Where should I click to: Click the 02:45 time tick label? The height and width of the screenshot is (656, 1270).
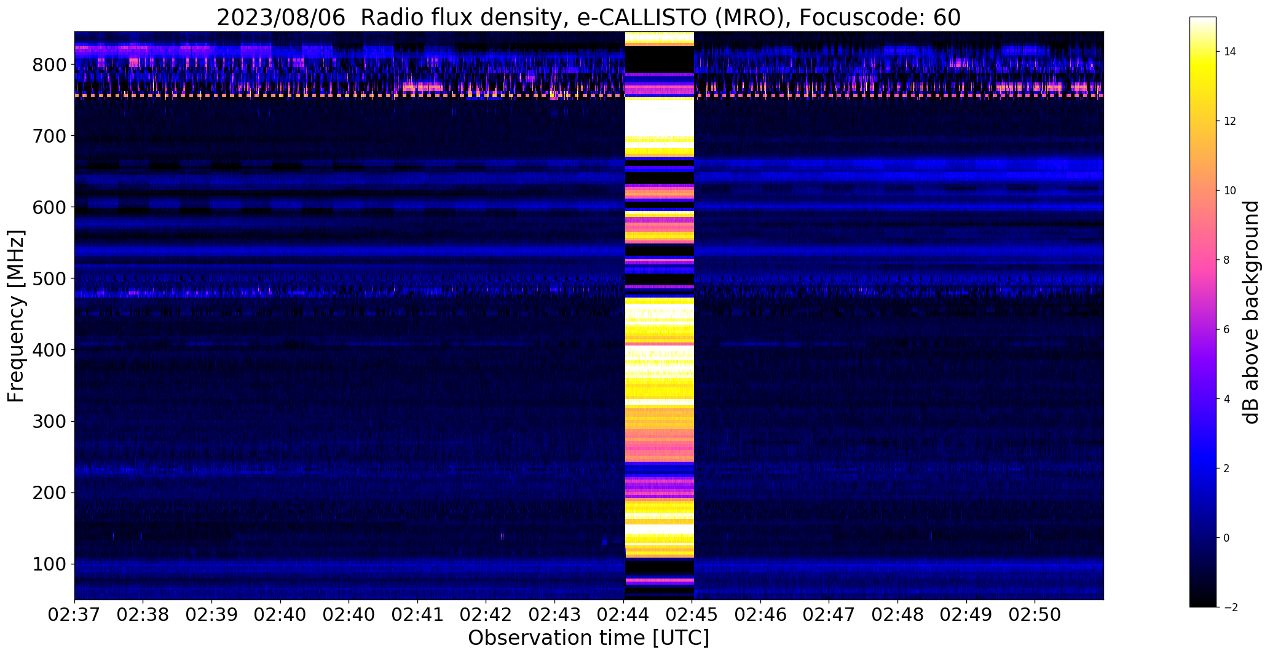click(693, 615)
